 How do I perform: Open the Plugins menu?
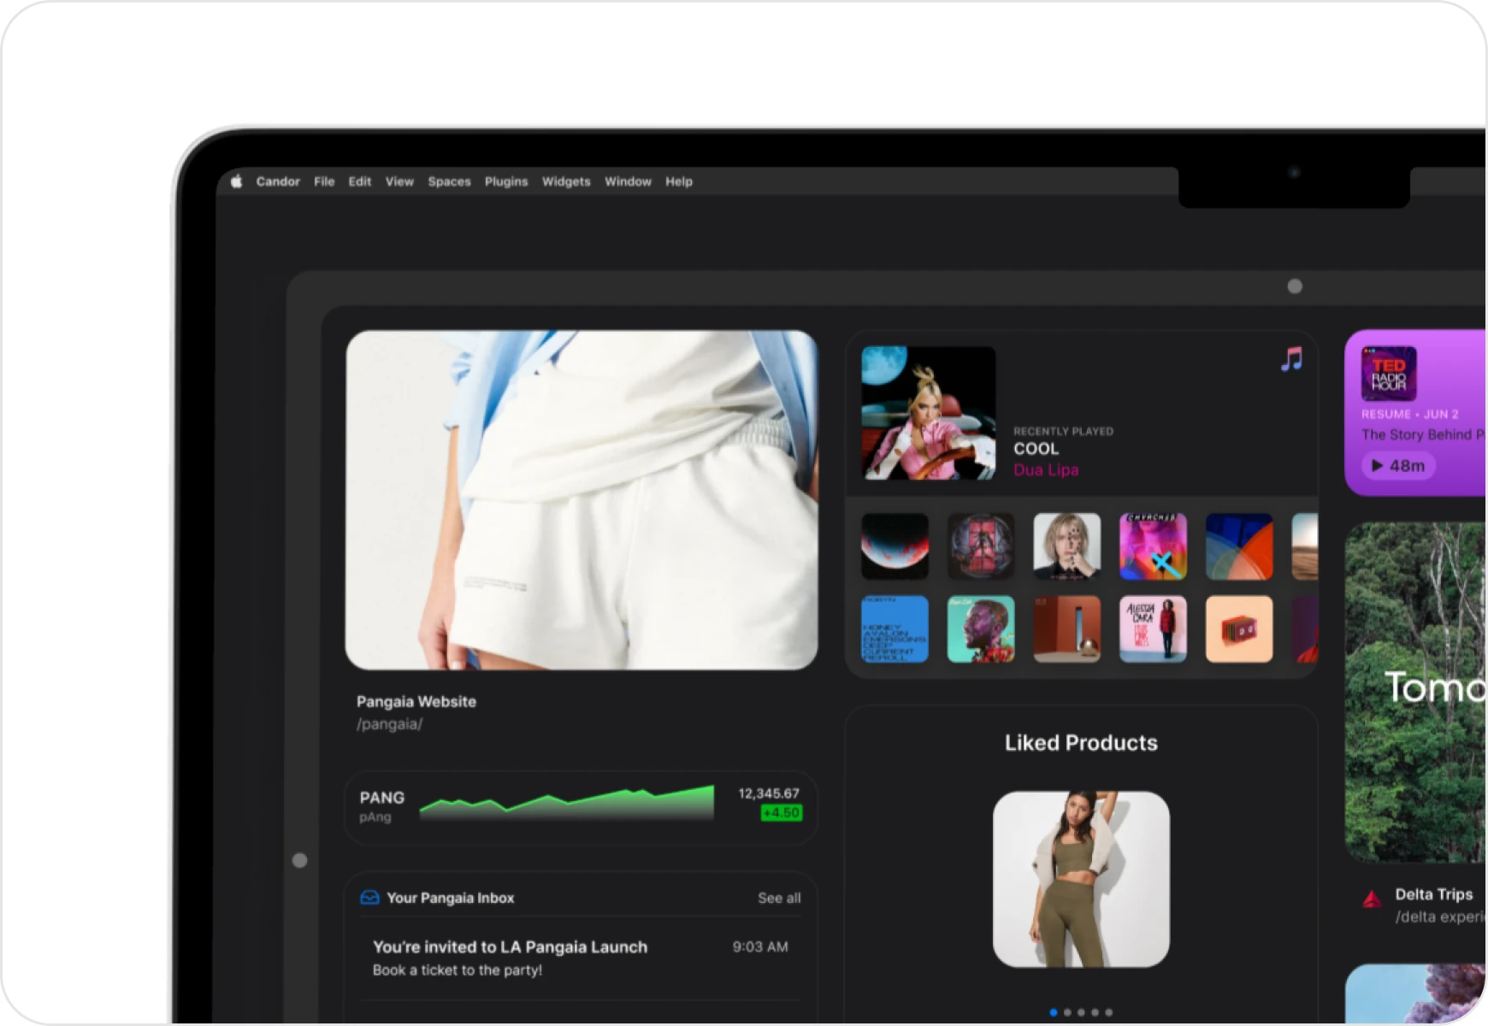[506, 181]
